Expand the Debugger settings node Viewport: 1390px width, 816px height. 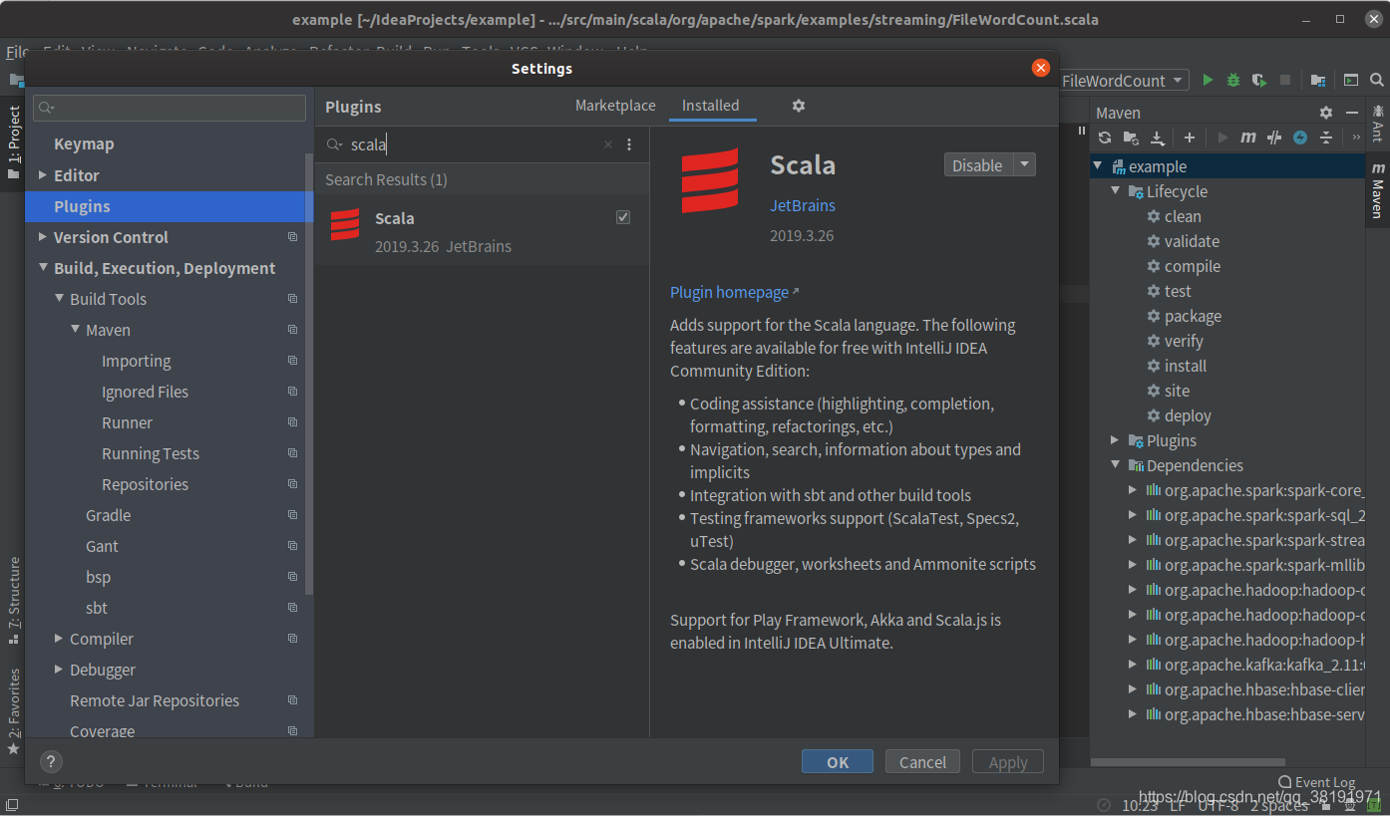tap(59, 670)
